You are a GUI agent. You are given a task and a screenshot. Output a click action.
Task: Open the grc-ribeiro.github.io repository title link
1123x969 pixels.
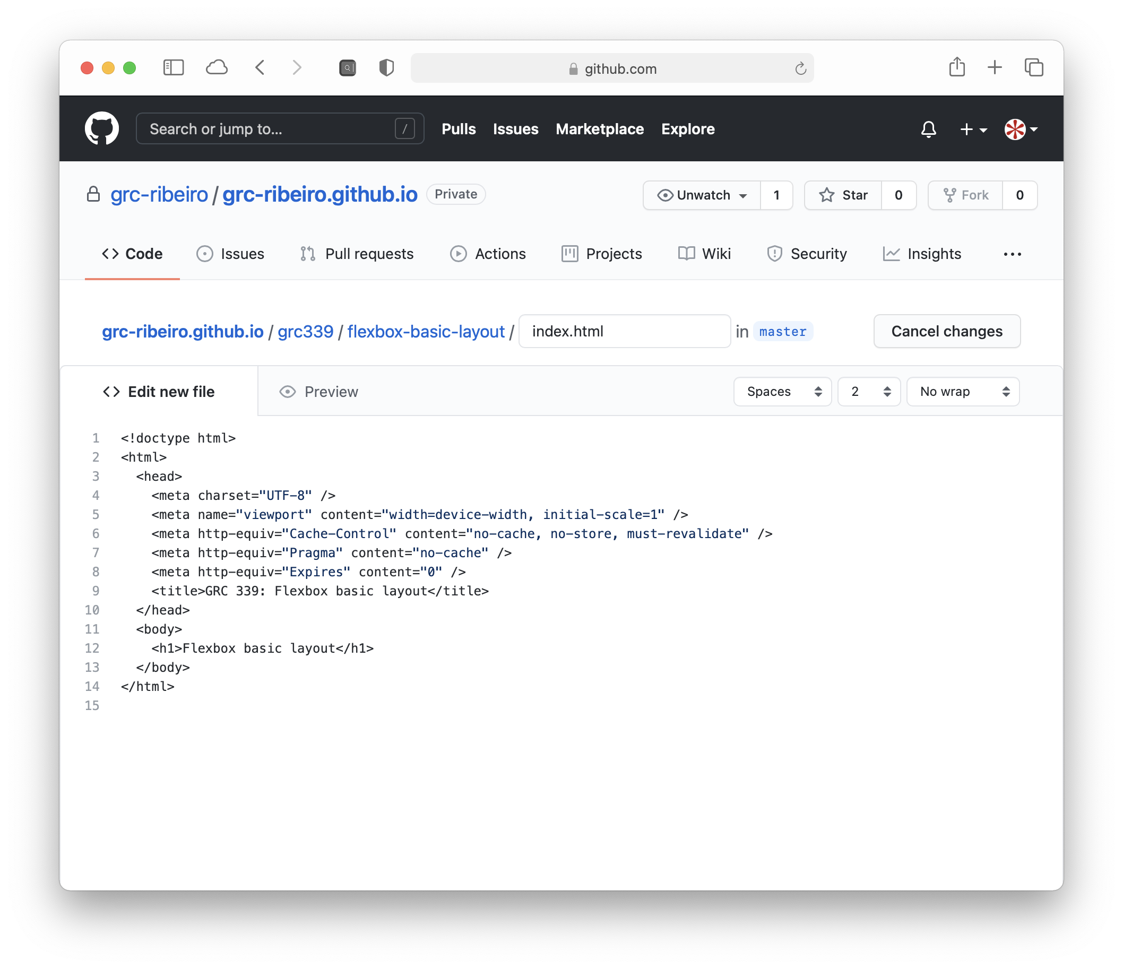(x=320, y=194)
